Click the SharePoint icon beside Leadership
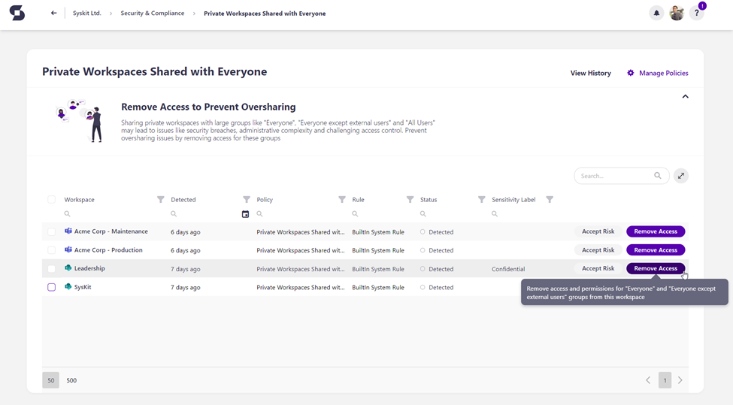This screenshot has width=733, height=405. point(68,268)
